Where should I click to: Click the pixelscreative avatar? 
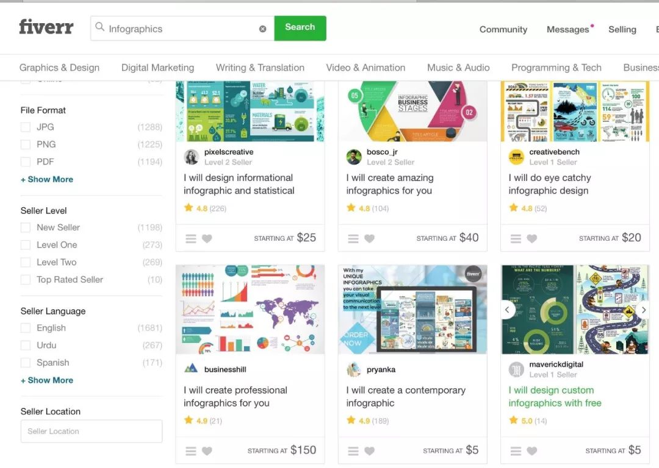tap(192, 157)
